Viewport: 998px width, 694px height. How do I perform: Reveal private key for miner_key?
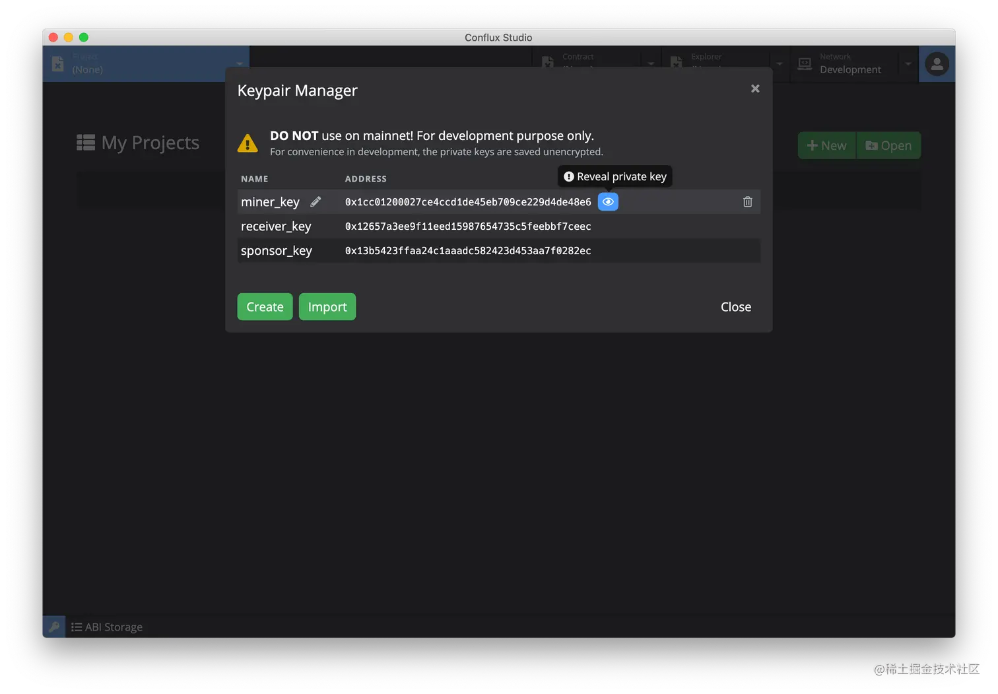click(x=608, y=202)
